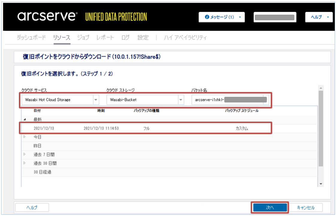
Task: Click the 日付 column header
Action: click(37, 111)
